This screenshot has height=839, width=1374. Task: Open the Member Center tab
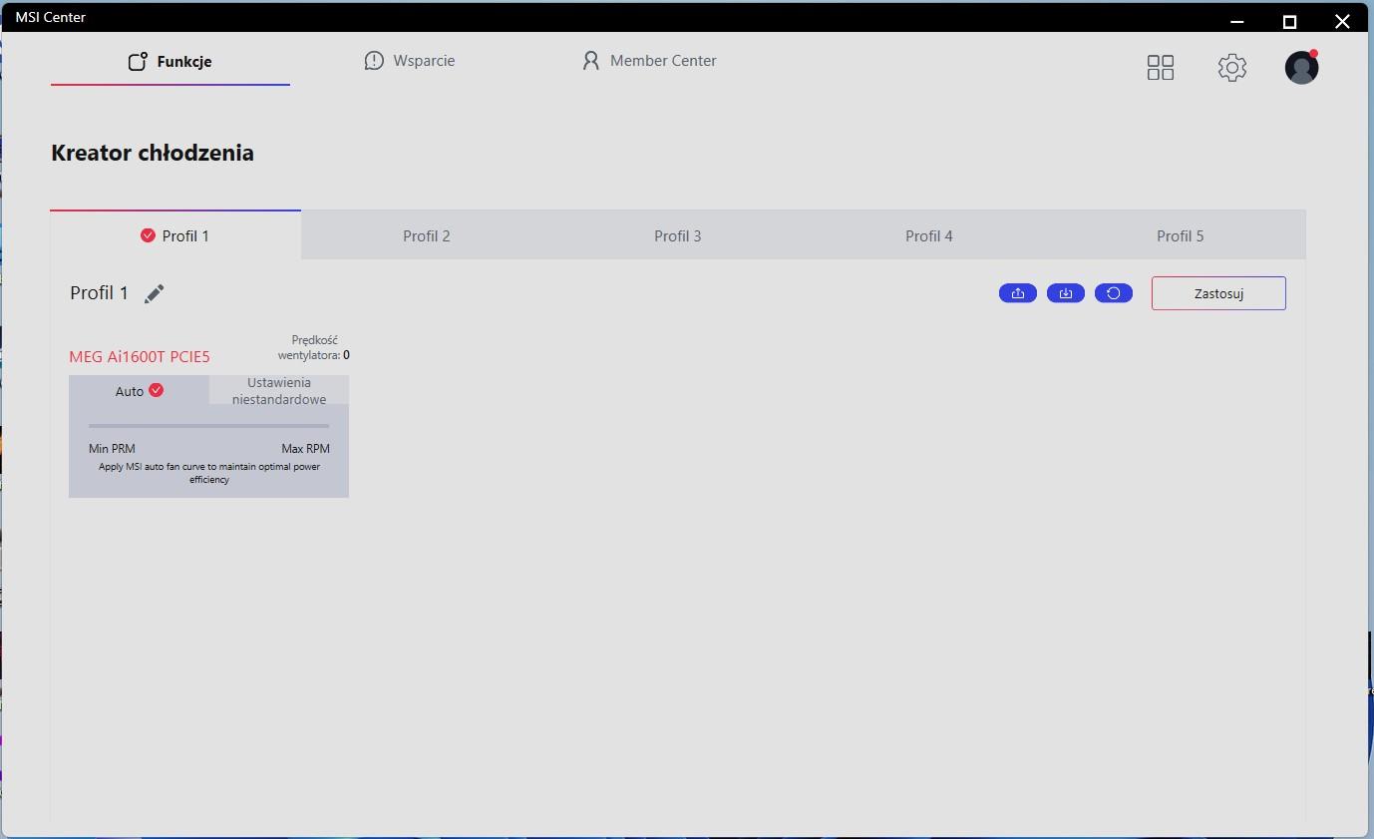click(649, 61)
